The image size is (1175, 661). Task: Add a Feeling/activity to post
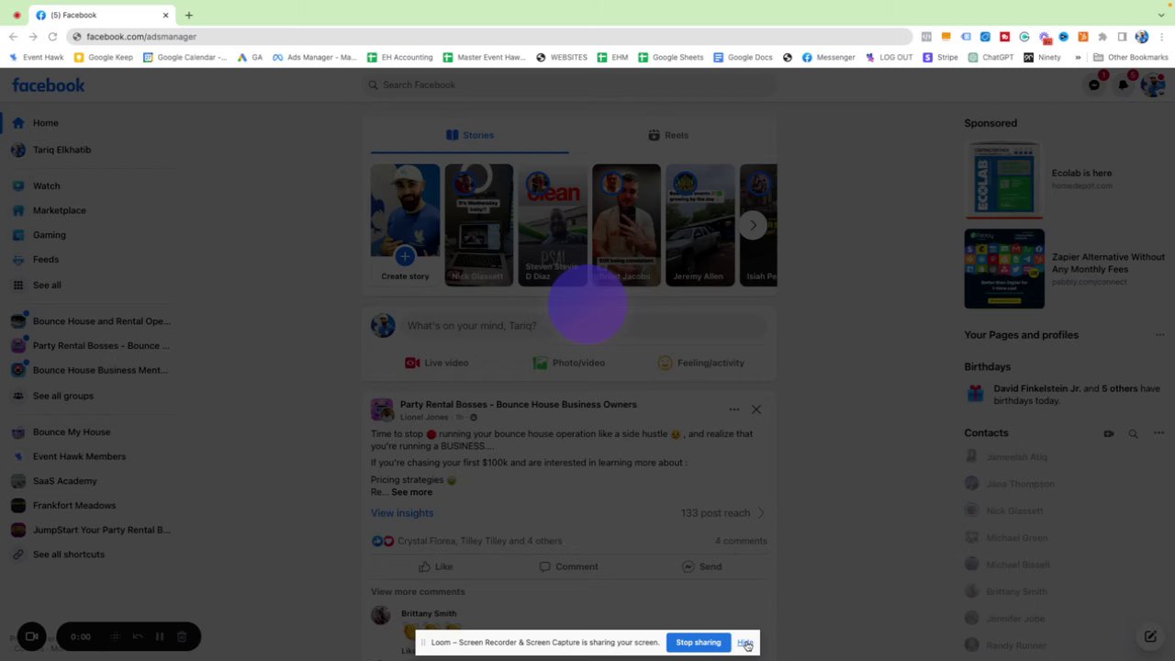tap(701, 363)
